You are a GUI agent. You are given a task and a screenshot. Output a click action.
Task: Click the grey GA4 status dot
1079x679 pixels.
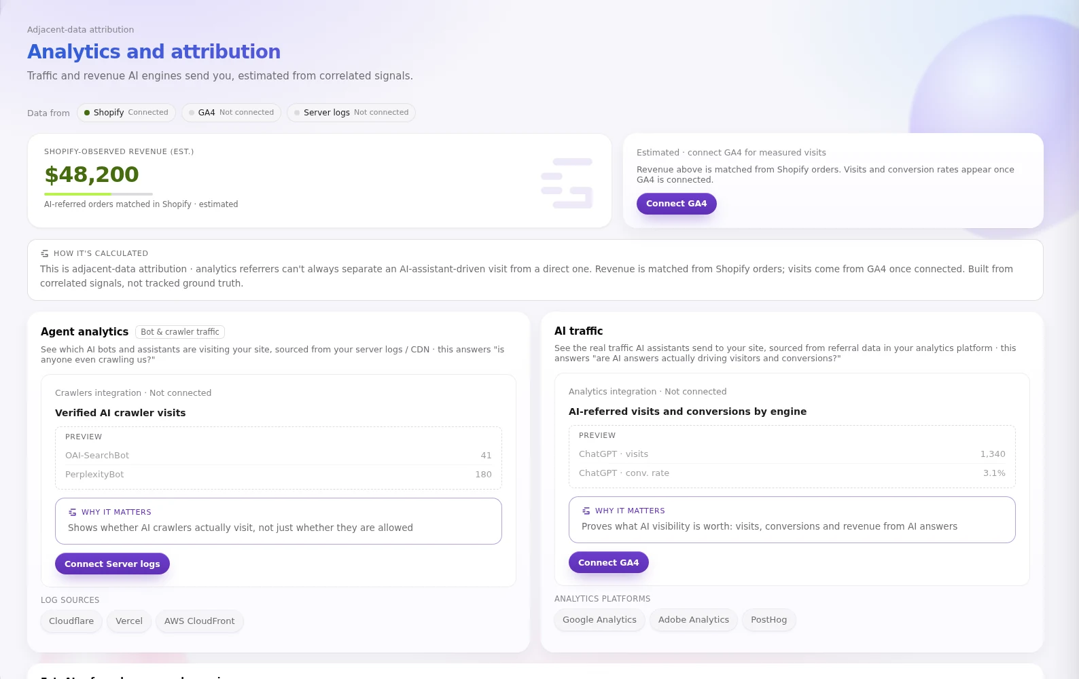[x=192, y=113]
